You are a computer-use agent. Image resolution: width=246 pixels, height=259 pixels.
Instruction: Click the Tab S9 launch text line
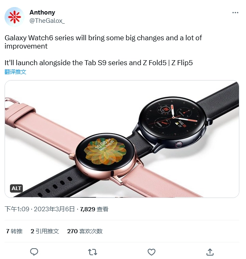99,63
